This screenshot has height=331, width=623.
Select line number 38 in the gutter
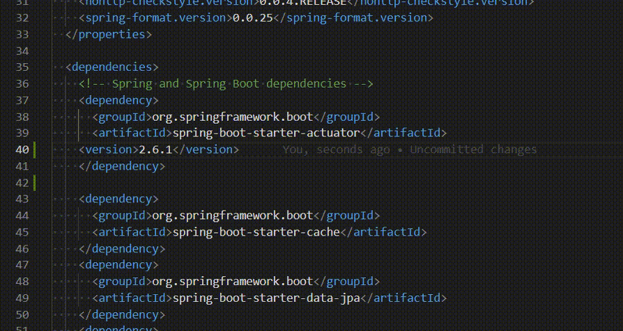tap(22, 117)
